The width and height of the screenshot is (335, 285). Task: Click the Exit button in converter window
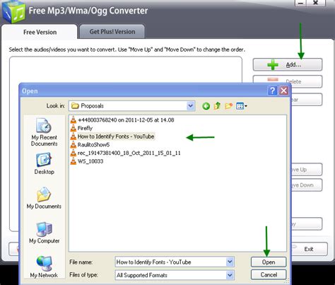point(309,249)
